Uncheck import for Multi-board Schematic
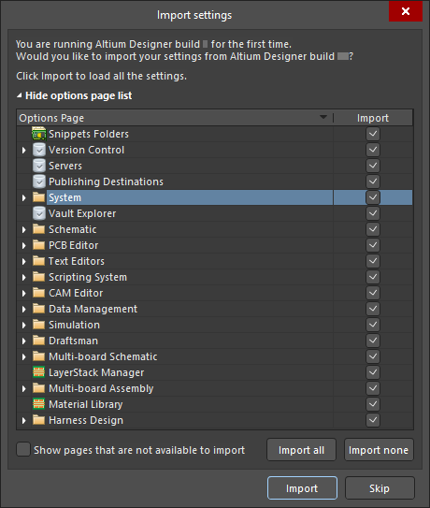Image resolution: width=430 pixels, height=508 pixels. (373, 356)
